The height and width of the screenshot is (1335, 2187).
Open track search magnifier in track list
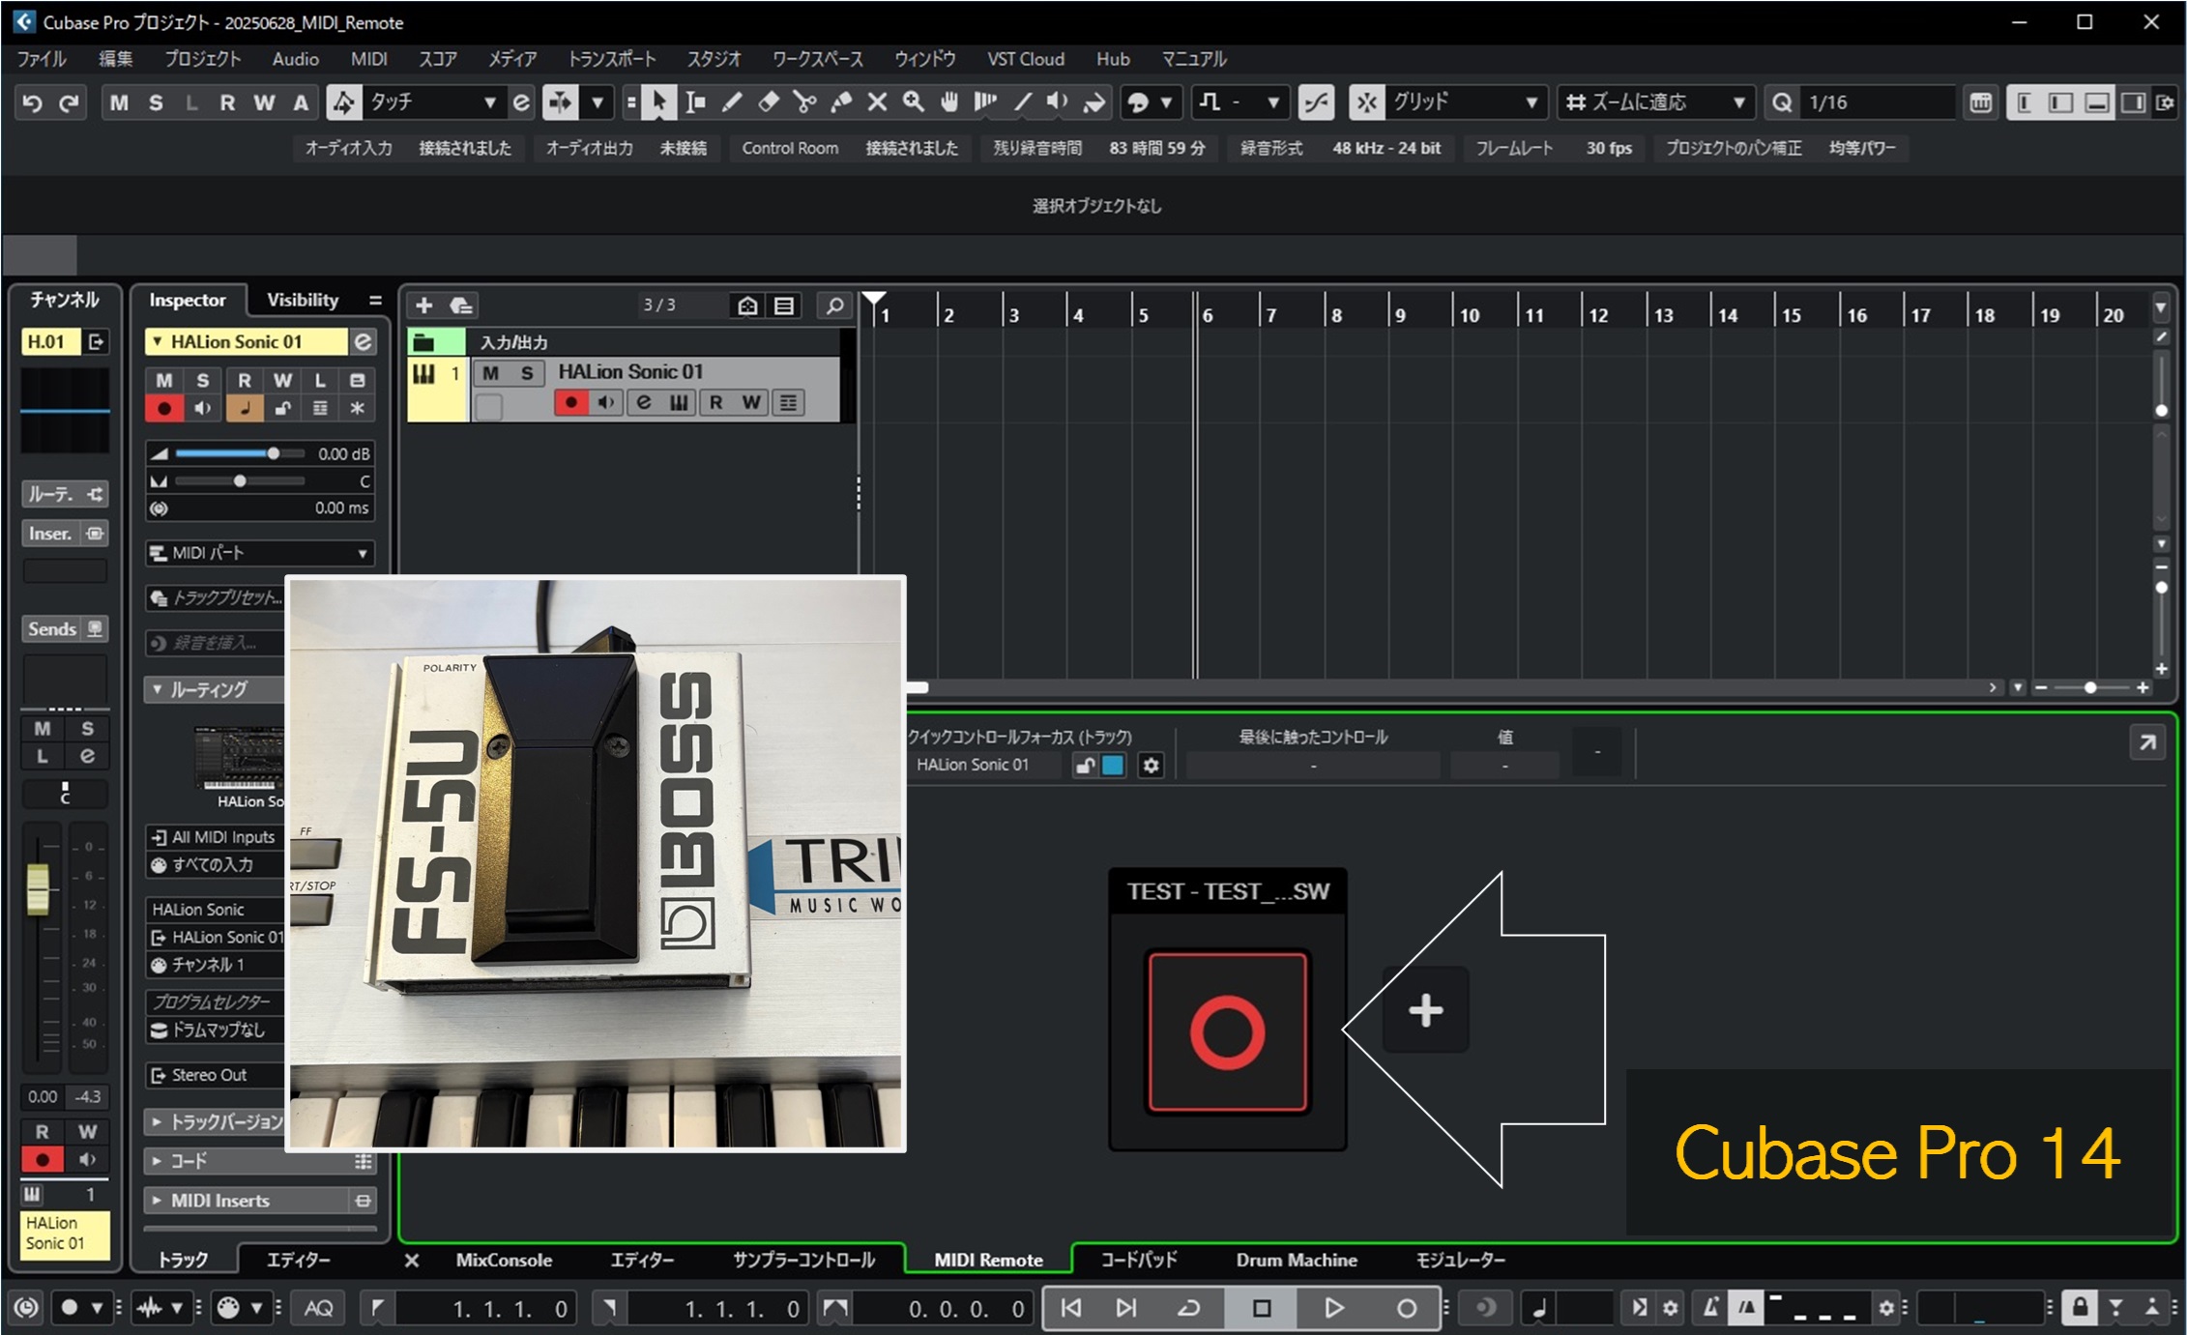(x=834, y=305)
